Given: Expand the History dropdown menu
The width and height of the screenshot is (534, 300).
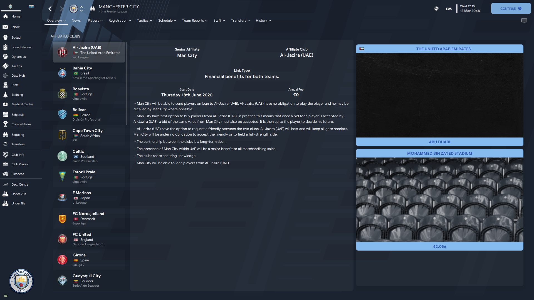Looking at the screenshot, I should tap(263, 21).
